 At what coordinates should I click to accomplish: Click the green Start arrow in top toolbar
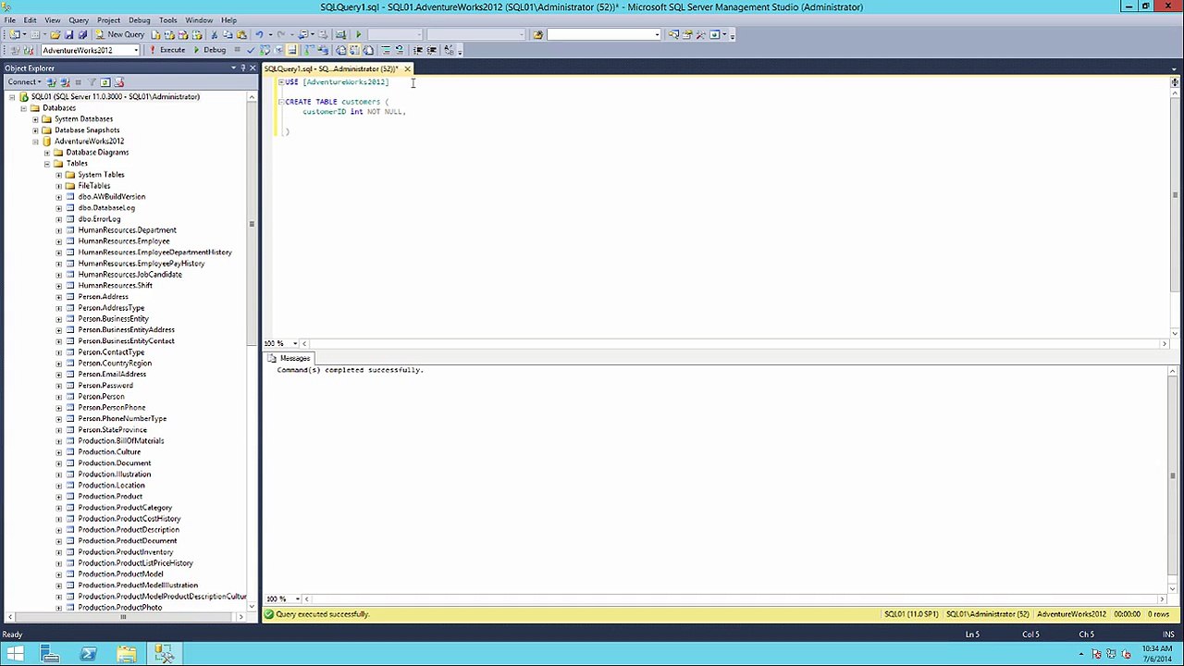[x=358, y=34]
